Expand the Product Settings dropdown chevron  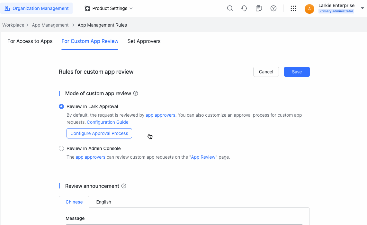131,8
